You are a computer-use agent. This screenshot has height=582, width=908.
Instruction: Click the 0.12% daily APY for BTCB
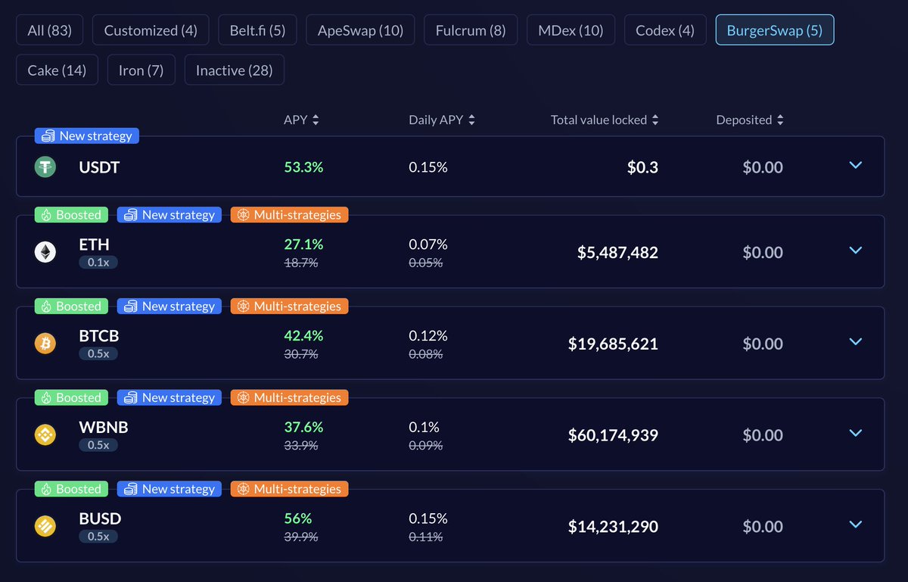(x=428, y=335)
